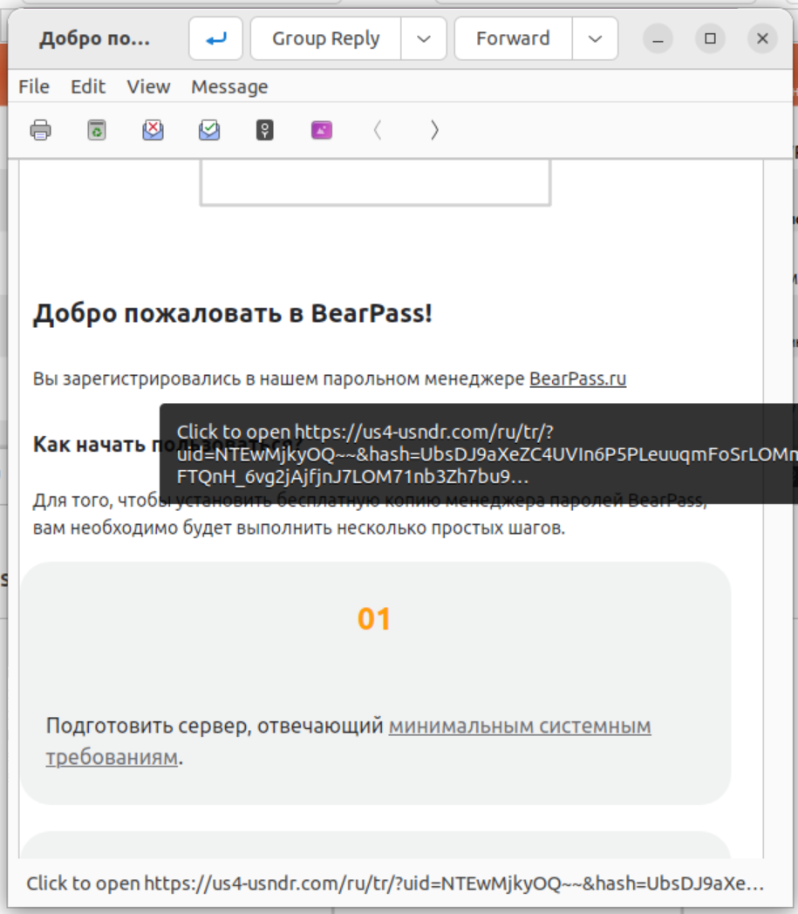Reply to sender using the blue arrow button
This screenshot has height=914, width=798.
point(215,39)
